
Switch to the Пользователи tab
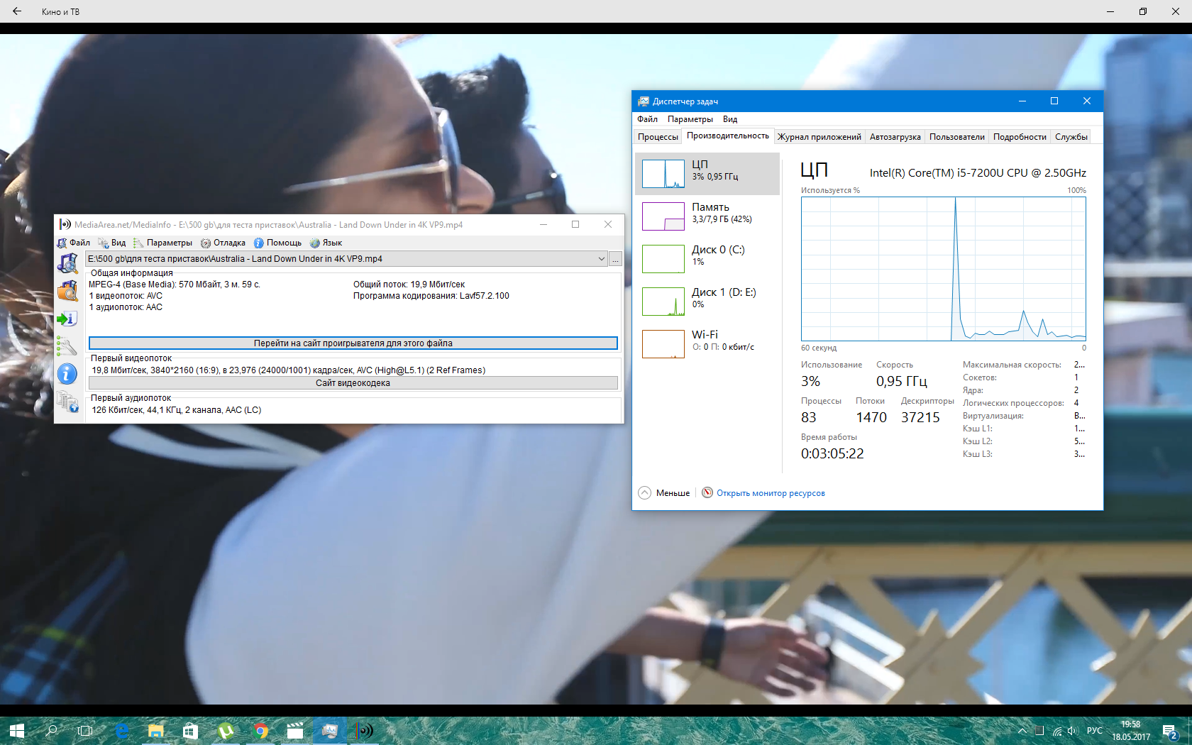(957, 137)
